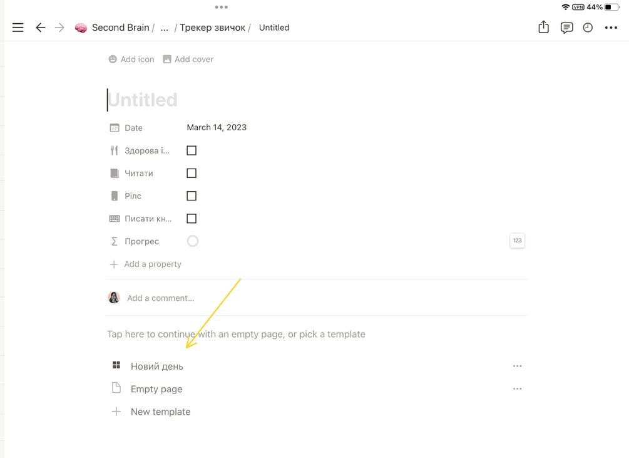The height and width of the screenshot is (458, 629).
Task: Enable the Рілс checkbox
Action: click(192, 196)
